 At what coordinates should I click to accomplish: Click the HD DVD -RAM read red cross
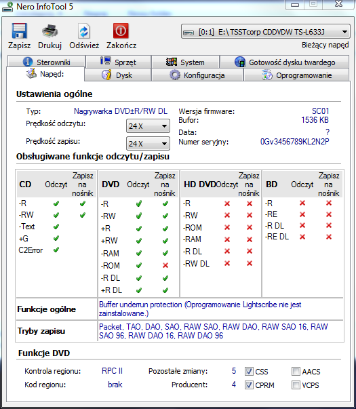[227, 239]
